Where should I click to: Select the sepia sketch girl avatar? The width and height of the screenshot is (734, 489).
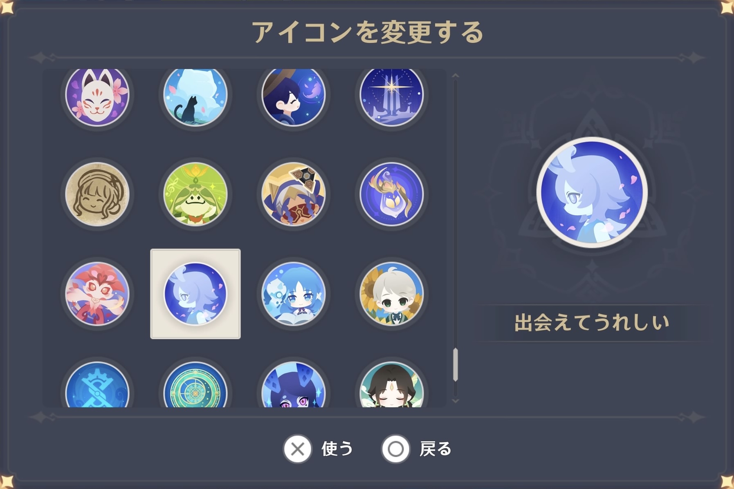[x=97, y=194]
